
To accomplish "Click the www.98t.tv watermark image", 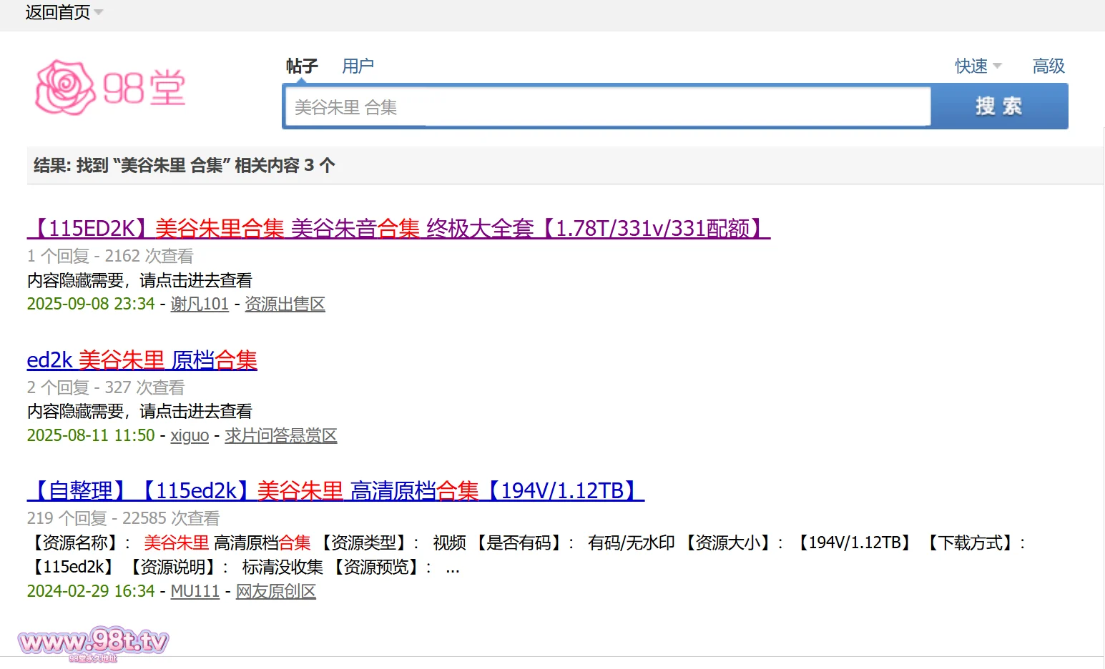I will point(93,643).
